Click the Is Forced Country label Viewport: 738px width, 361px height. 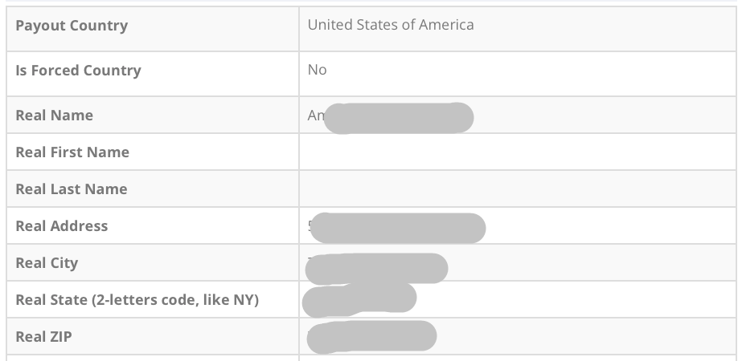tap(78, 71)
